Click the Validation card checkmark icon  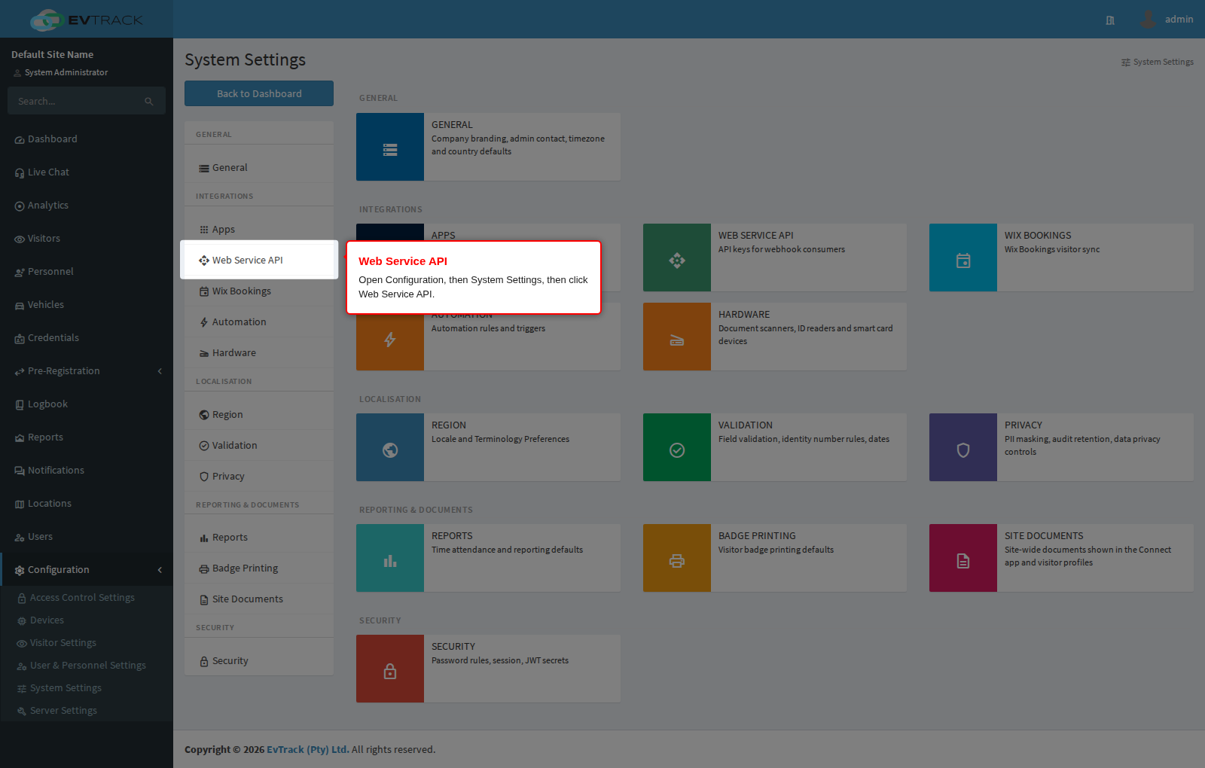[677, 450]
